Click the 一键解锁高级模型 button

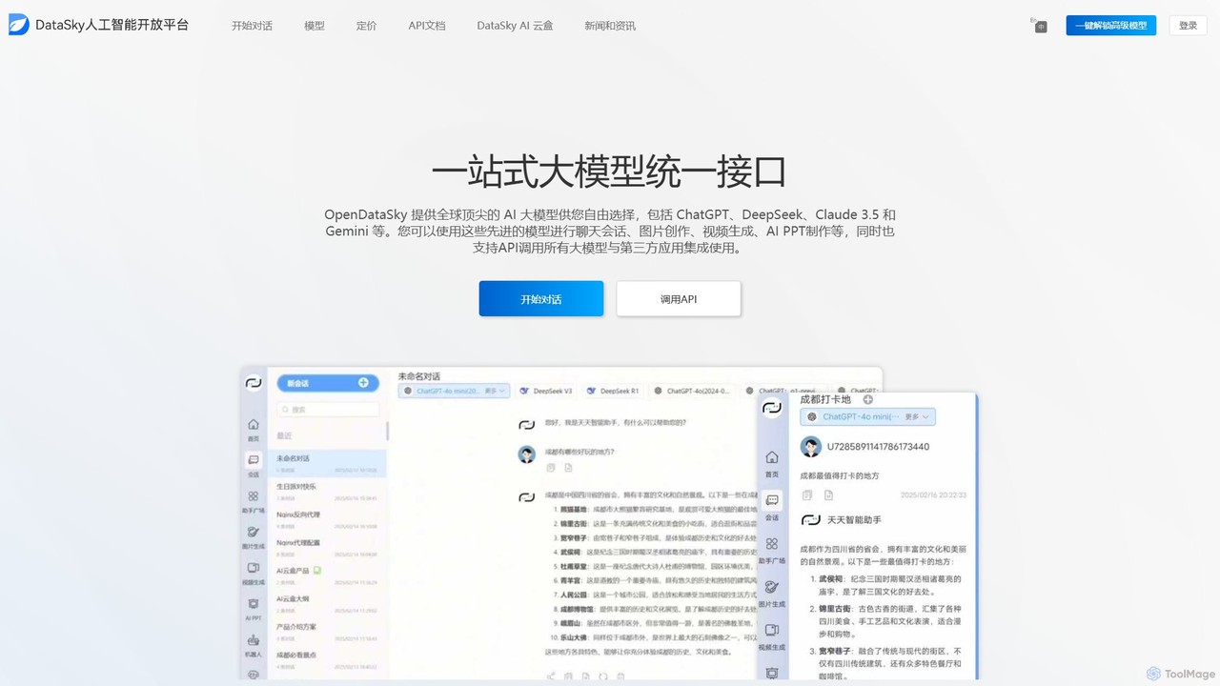(x=1111, y=26)
